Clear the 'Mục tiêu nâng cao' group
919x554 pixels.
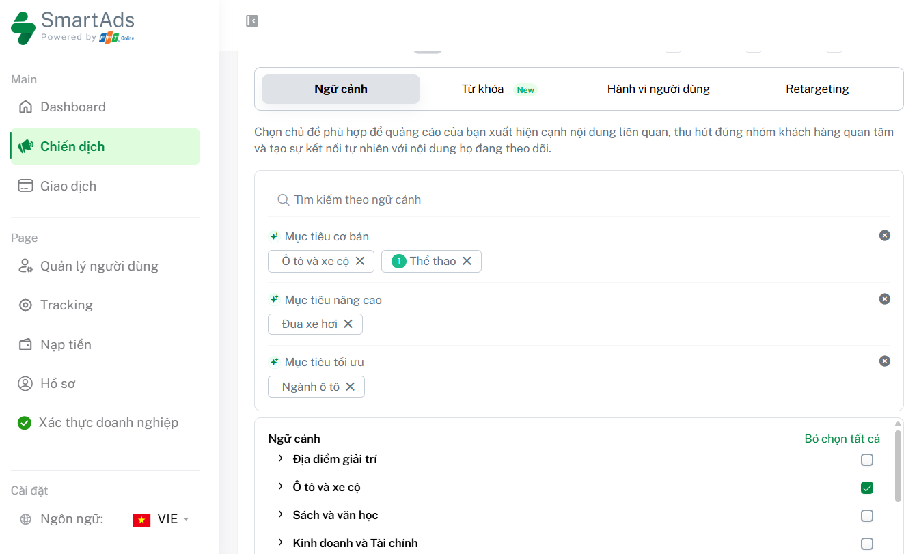coord(884,299)
